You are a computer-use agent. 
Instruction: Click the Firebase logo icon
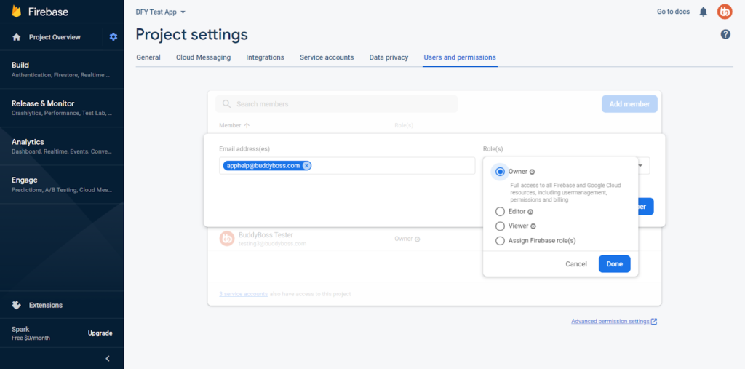(17, 12)
